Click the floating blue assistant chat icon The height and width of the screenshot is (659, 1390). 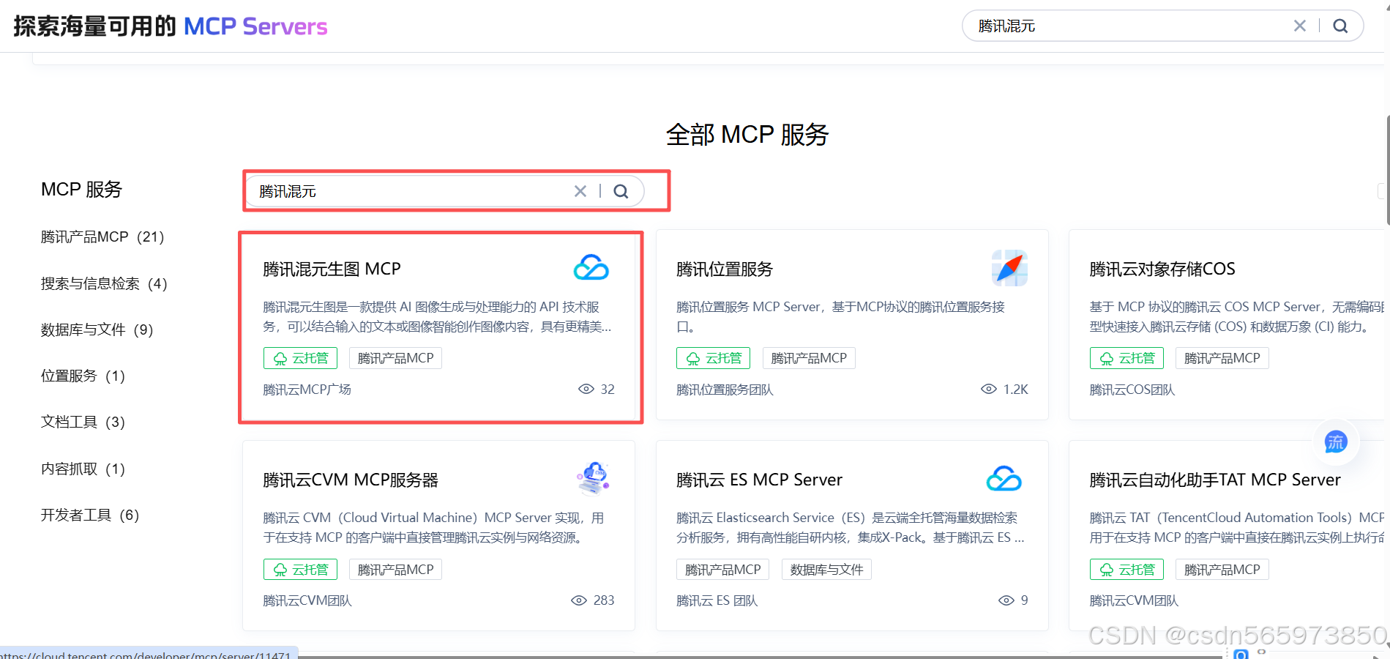click(x=1336, y=442)
